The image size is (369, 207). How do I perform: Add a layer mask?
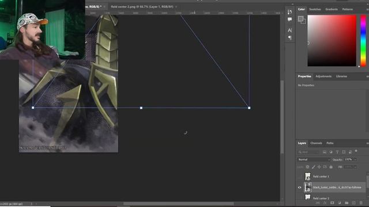pos(332,203)
